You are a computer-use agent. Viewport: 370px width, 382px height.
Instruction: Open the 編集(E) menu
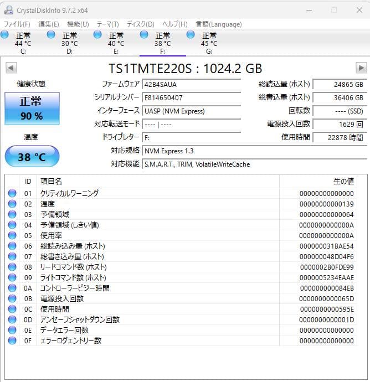pos(49,24)
